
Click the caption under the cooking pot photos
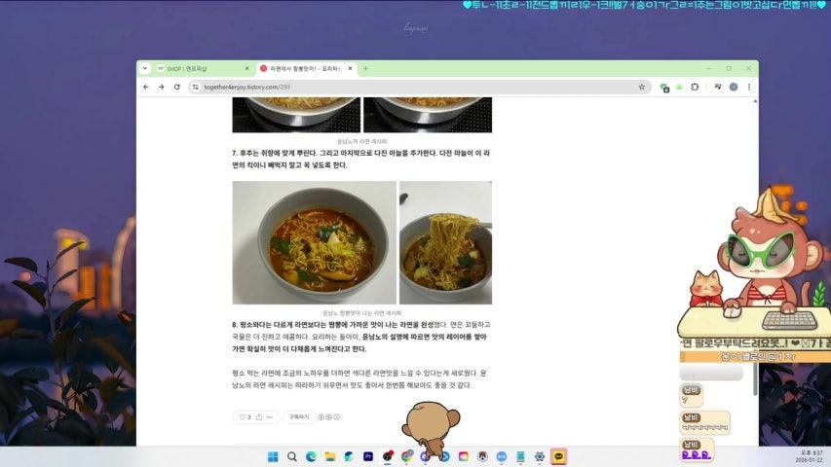362,141
